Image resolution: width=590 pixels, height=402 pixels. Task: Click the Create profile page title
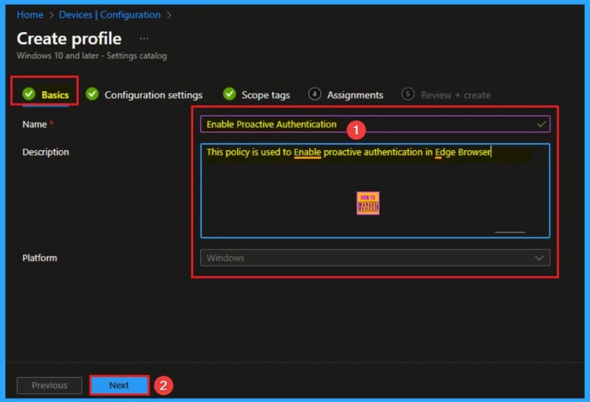coord(69,39)
